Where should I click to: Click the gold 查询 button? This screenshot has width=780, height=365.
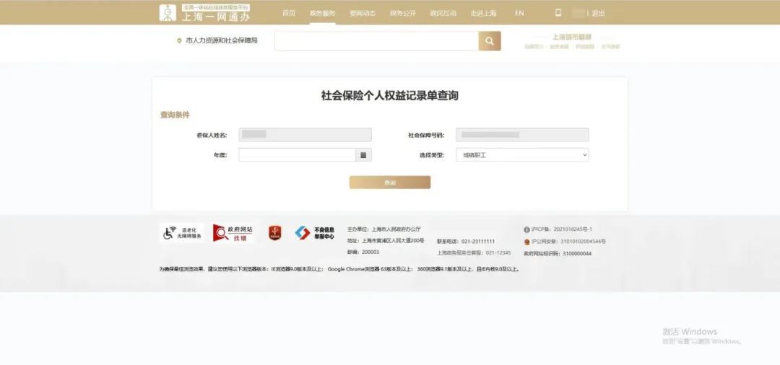click(390, 182)
